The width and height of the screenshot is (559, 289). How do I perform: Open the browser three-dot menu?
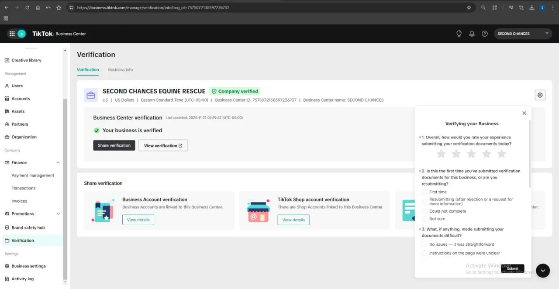coord(553,7)
